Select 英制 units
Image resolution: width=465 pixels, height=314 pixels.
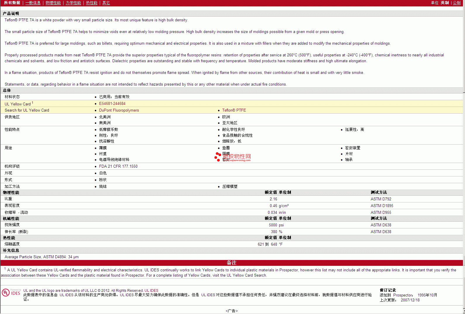445,3
